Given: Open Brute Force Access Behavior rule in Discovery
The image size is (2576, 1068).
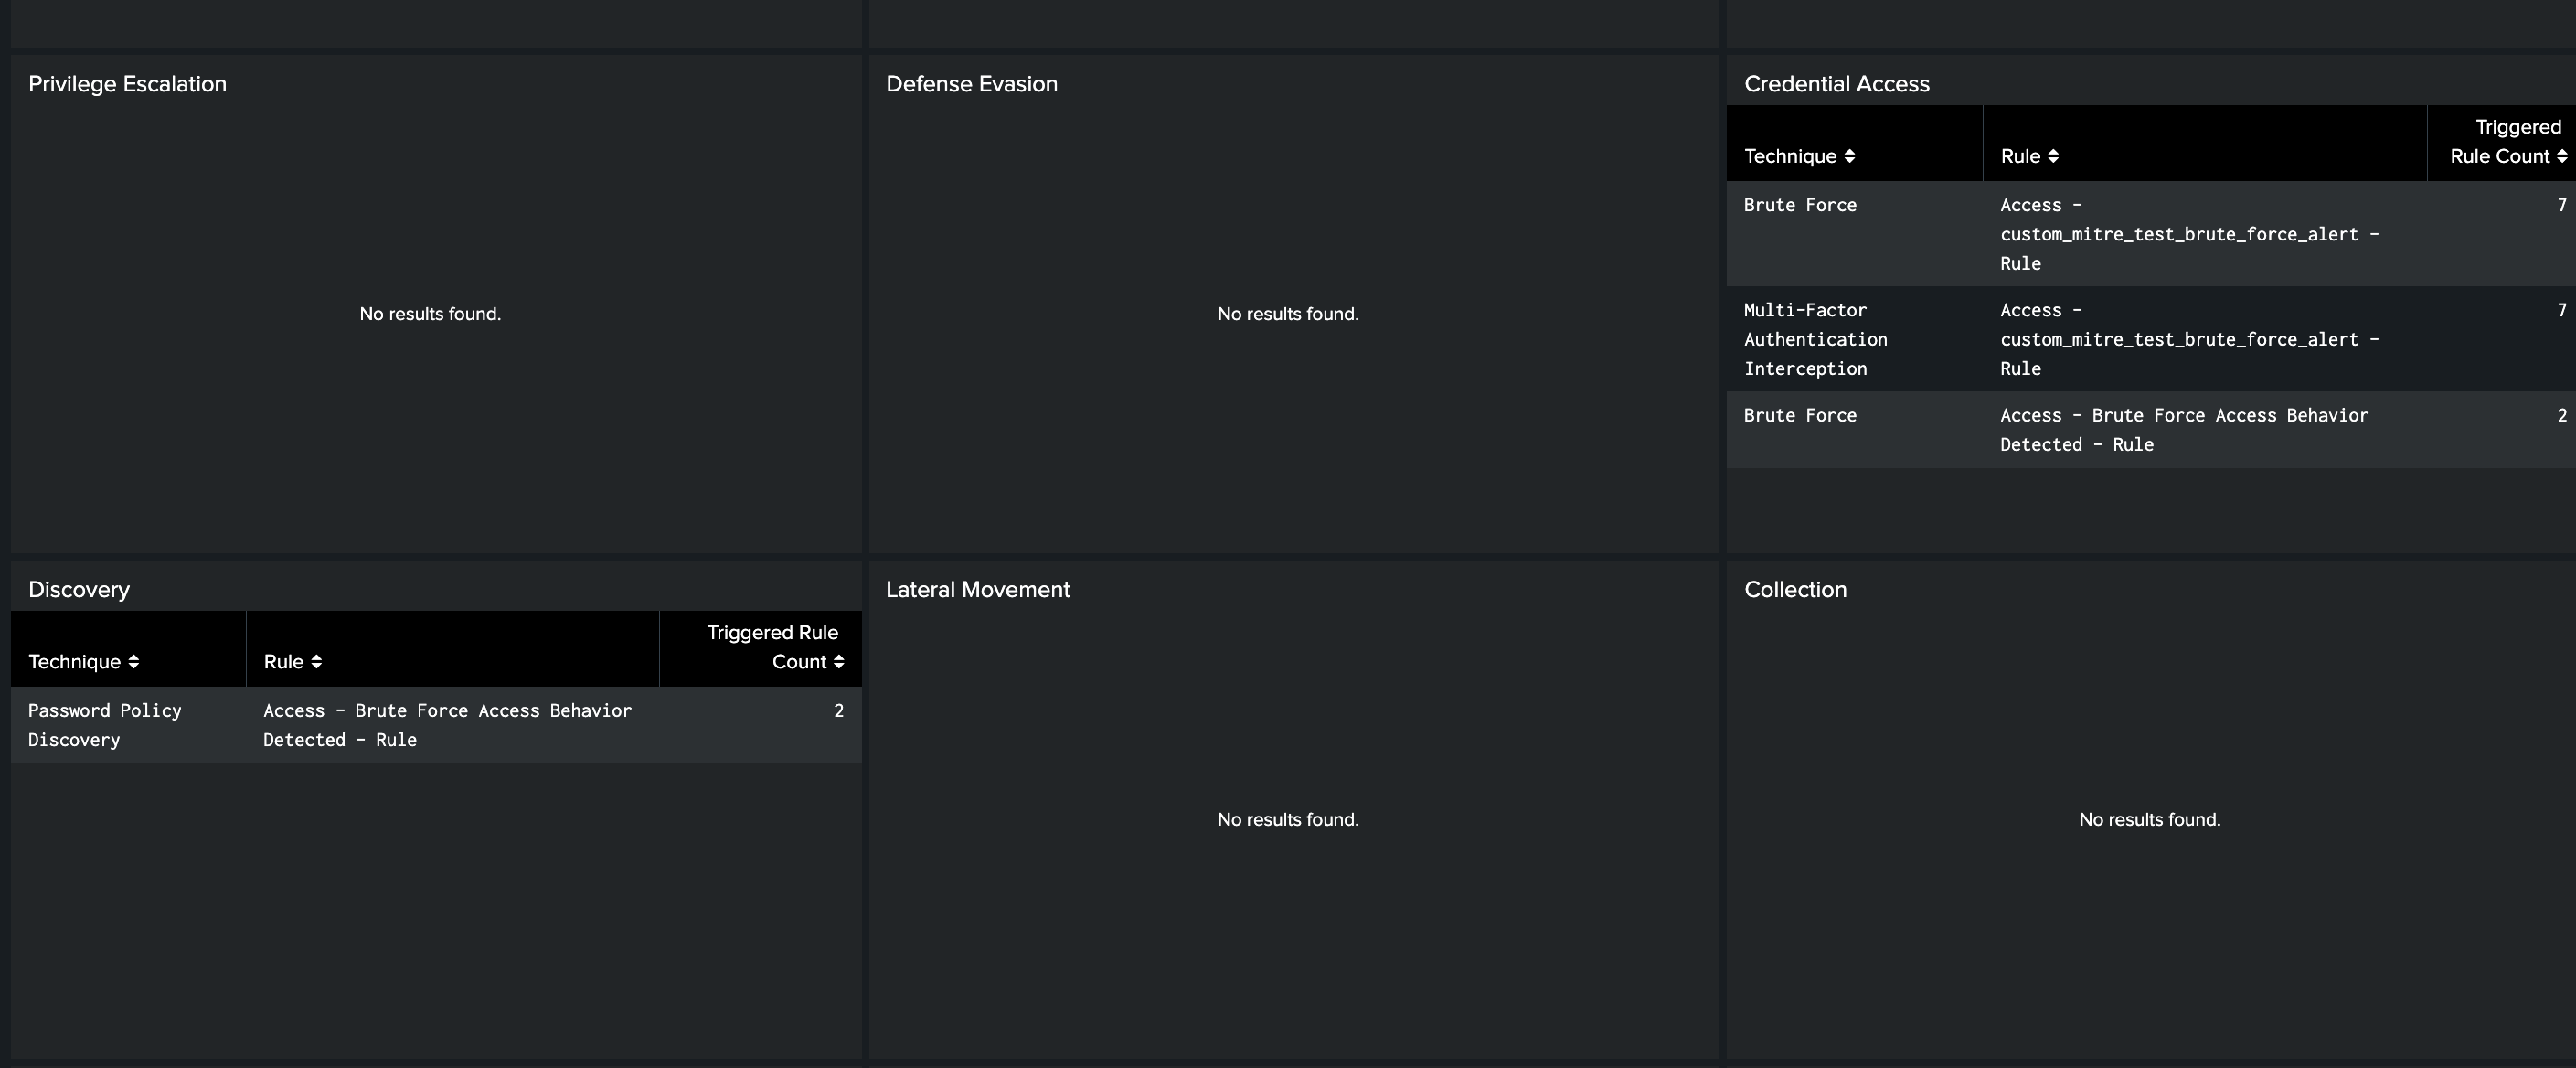Looking at the screenshot, I should point(447,725).
